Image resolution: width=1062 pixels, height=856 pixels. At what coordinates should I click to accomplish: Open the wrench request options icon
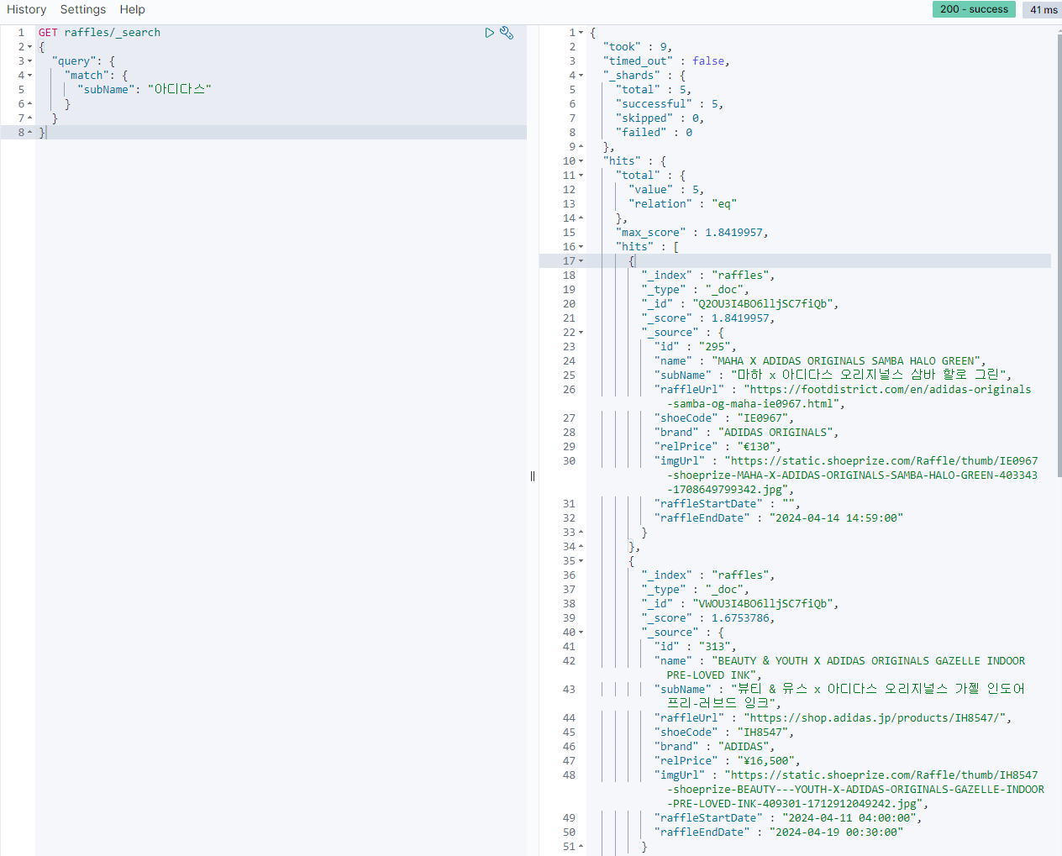point(507,33)
